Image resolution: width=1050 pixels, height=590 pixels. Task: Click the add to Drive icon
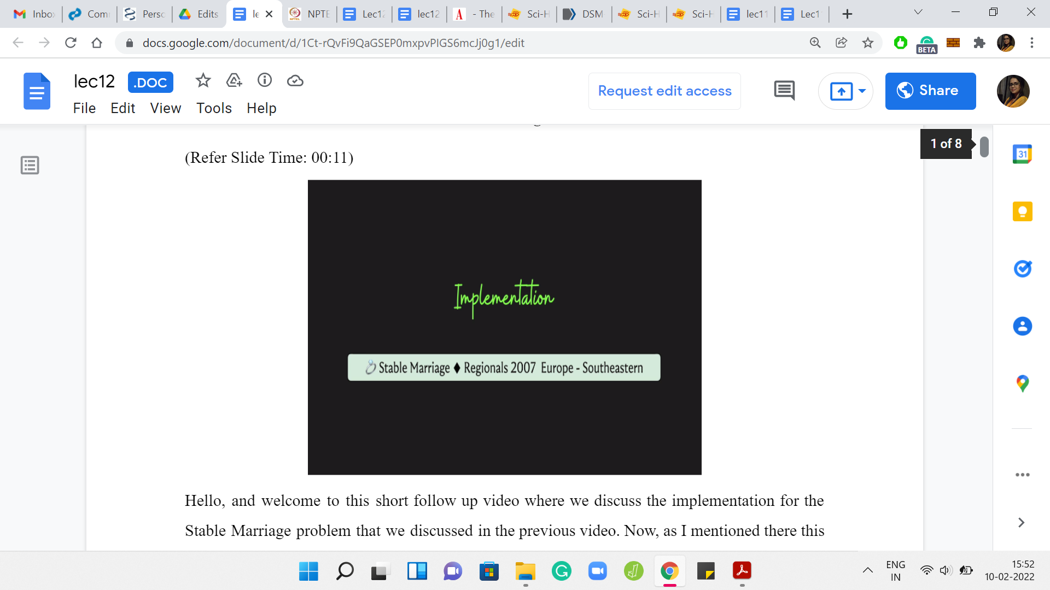(x=234, y=81)
